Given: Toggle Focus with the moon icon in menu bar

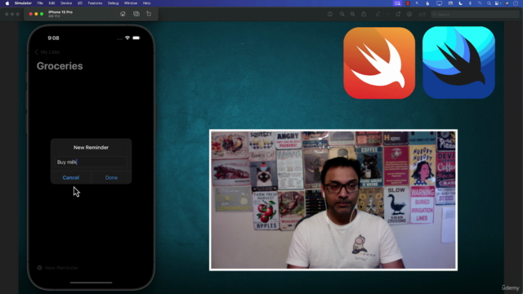Looking at the screenshot, I should [461, 3].
